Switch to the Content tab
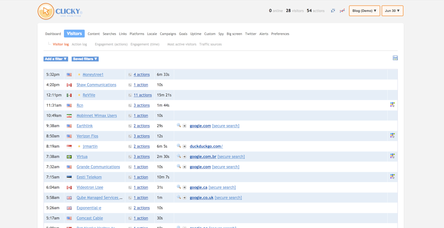Screen dimensions: 444x228 [94, 34]
